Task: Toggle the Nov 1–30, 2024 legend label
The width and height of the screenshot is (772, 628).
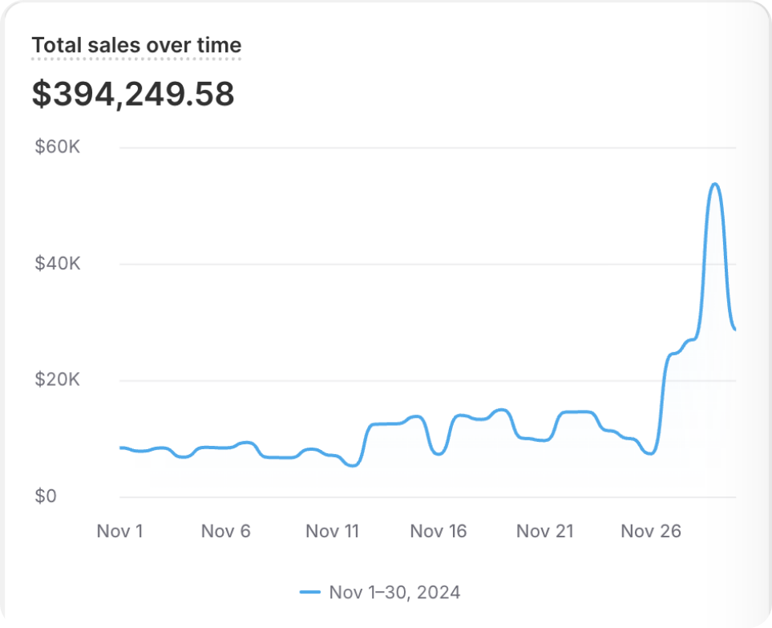Action: pos(394,593)
